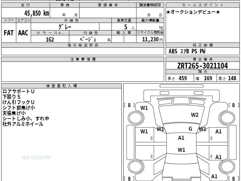Click the エアコン header cell

pos(23,20)
